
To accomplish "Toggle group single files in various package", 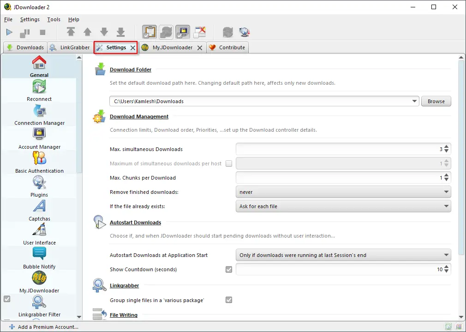I will (x=229, y=300).
